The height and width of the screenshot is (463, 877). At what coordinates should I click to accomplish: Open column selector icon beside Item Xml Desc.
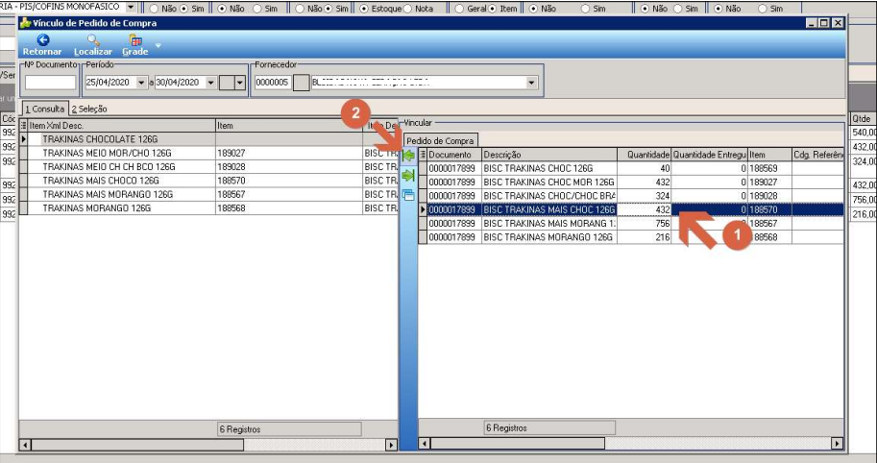click(23, 125)
